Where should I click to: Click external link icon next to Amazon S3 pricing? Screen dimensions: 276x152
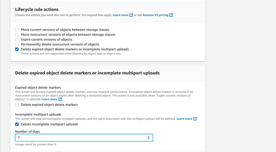171,15
